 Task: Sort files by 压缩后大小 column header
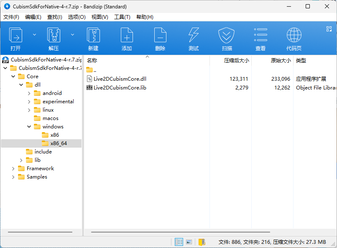click(236, 61)
